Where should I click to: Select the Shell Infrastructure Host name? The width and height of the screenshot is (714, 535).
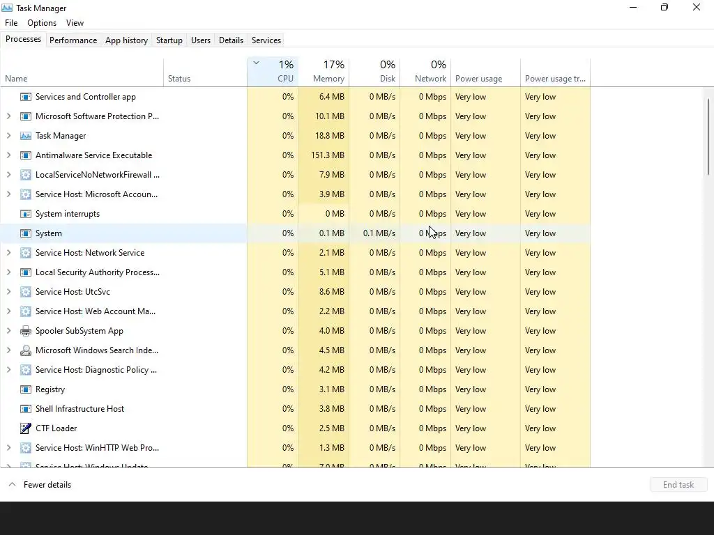pos(79,409)
